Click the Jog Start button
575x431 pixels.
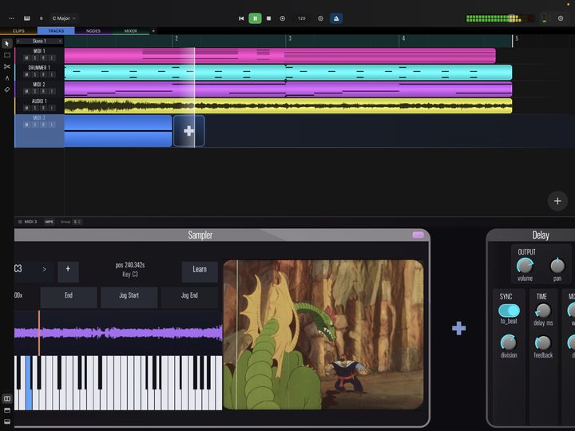129,298
